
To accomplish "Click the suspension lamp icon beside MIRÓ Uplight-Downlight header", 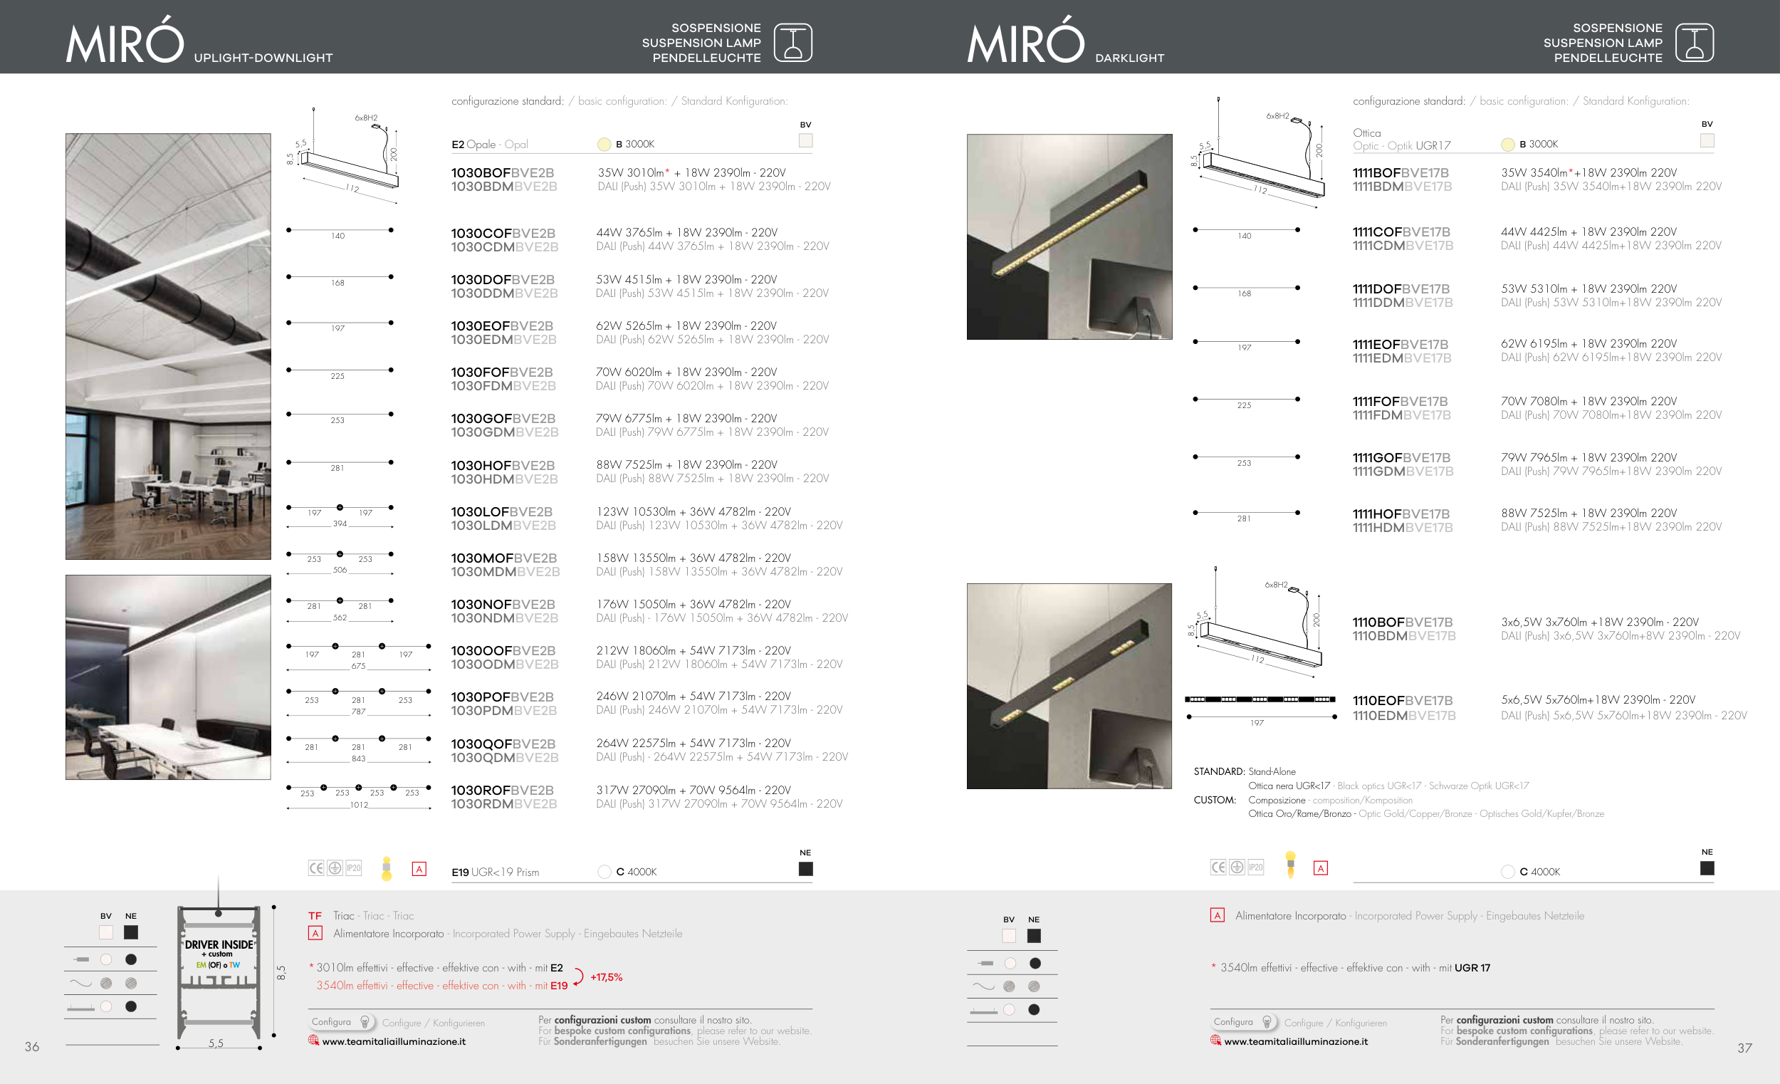I will click(x=792, y=43).
